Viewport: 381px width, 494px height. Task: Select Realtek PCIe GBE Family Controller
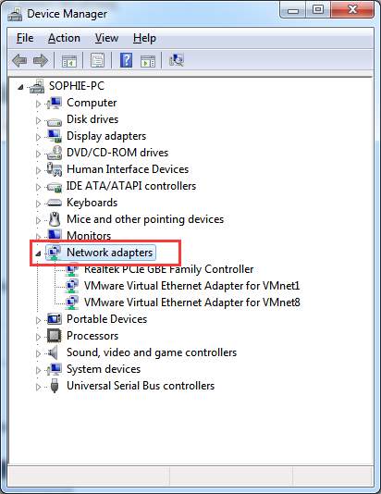[169, 269]
